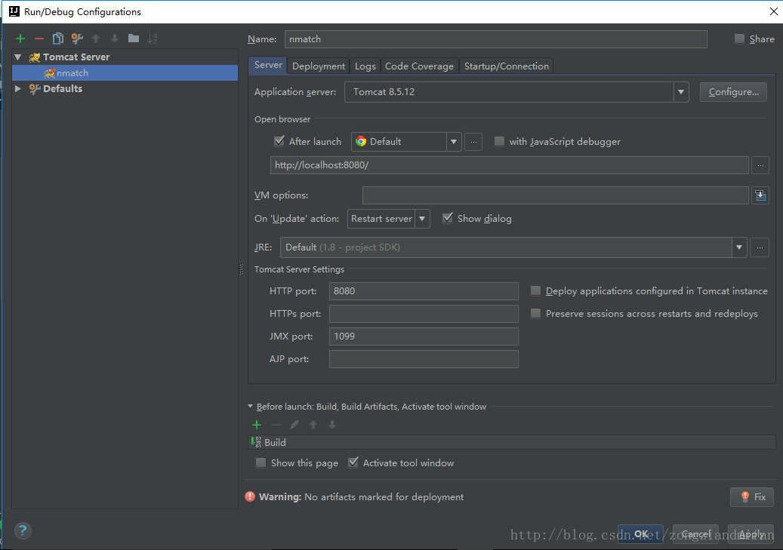783x550 pixels.
Task: Click the Cancel button
Action: (695, 534)
